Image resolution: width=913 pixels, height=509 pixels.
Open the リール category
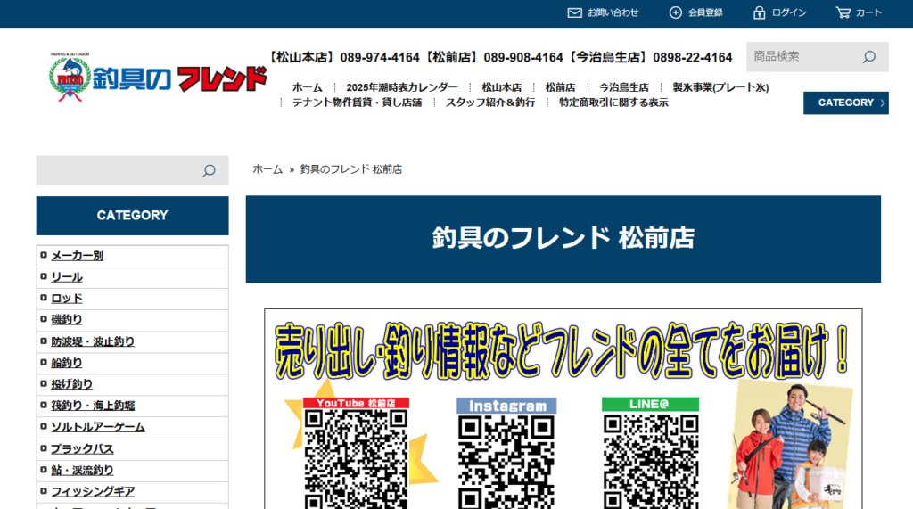67,277
